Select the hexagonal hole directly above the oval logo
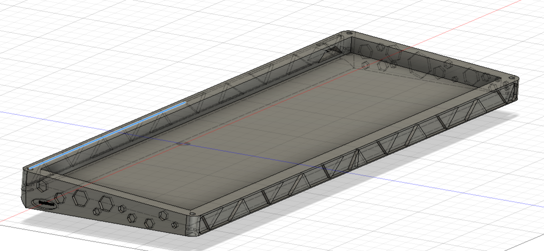 [43, 186]
